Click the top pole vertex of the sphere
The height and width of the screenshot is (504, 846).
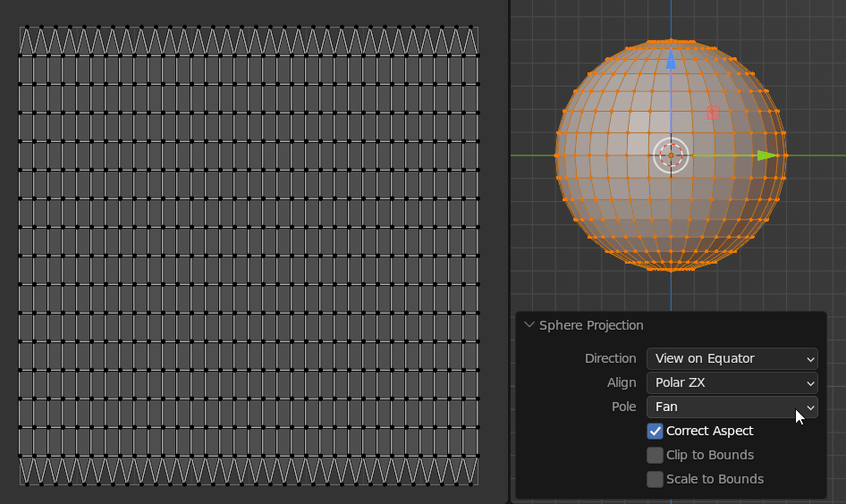[x=671, y=40]
